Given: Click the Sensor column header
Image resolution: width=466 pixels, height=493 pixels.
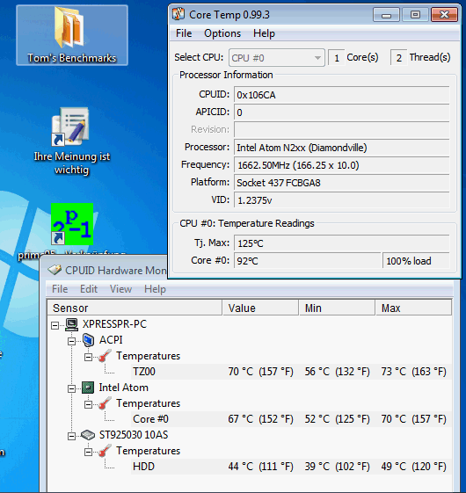Looking at the screenshot, I should (x=135, y=308).
